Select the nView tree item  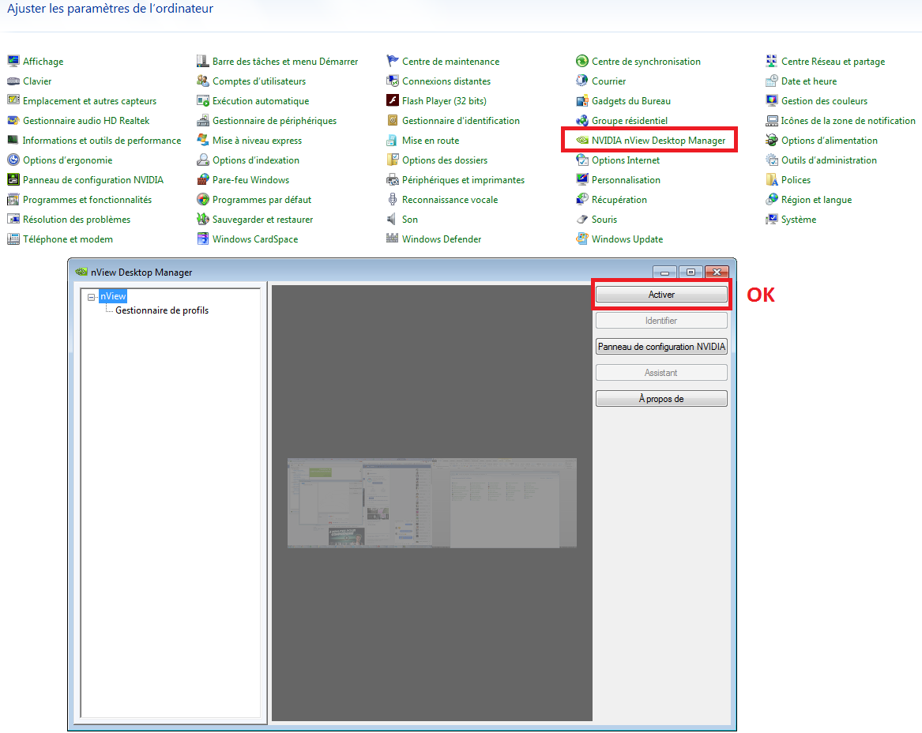[x=113, y=296]
